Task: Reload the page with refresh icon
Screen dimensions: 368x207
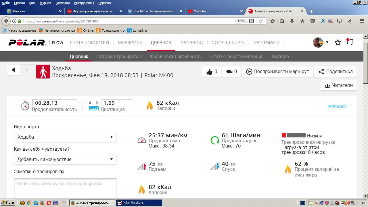Action: 261,21
